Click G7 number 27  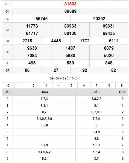point(56,70)
